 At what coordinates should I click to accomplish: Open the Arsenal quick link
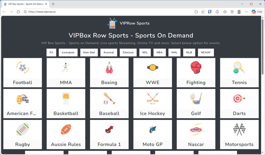pyautogui.click(x=109, y=52)
